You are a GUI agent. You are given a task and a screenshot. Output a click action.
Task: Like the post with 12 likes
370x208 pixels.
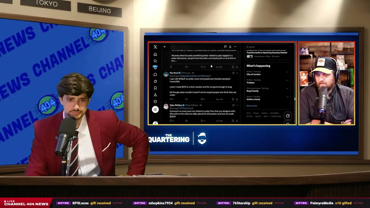[x=203, y=67]
